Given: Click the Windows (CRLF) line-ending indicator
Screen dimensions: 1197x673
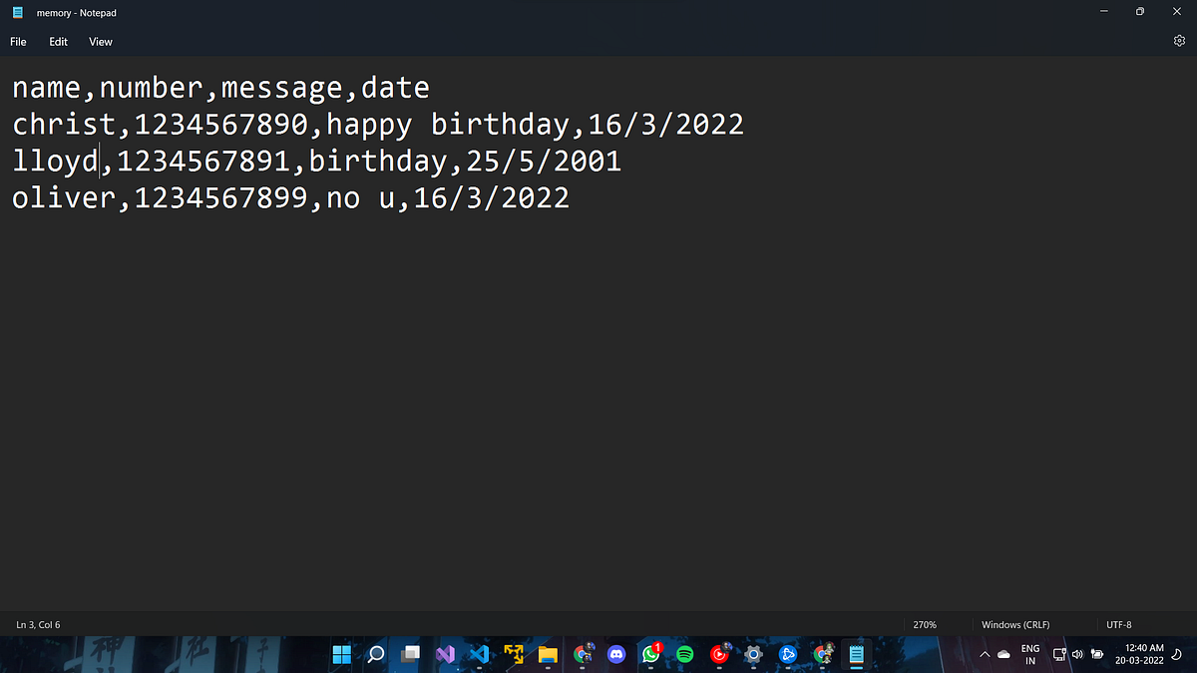Looking at the screenshot, I should 1015,624.
